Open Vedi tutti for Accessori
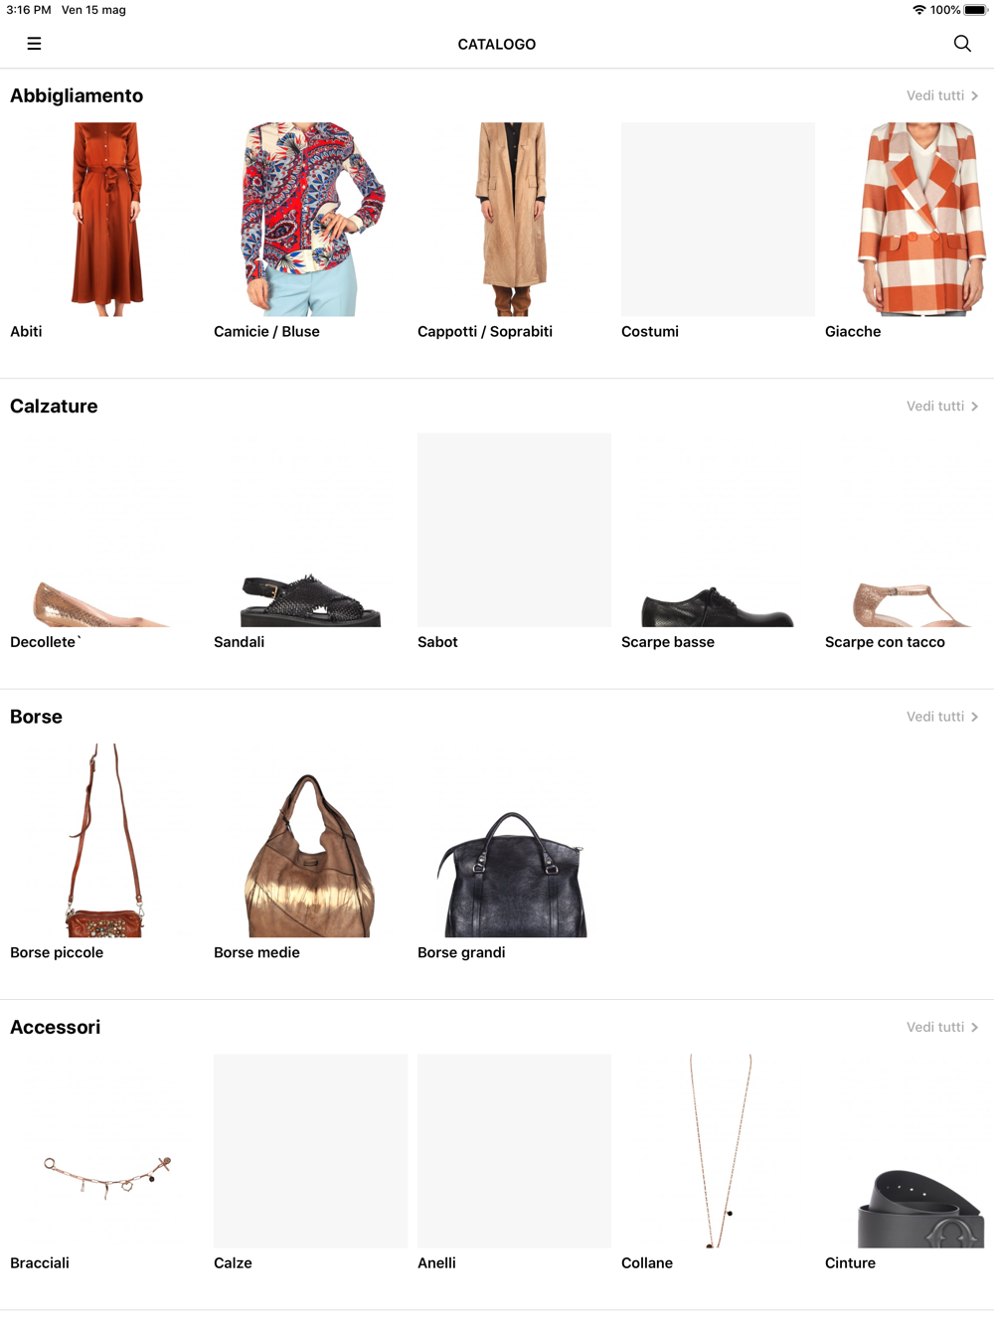The height and width of the screenshot is (1326, 994). click(x=942, y=1027)
